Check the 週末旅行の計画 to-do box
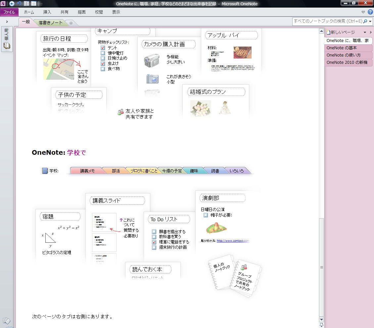Image resolution: width=374 pixels, height=328 pixels. tap(154, 247)
